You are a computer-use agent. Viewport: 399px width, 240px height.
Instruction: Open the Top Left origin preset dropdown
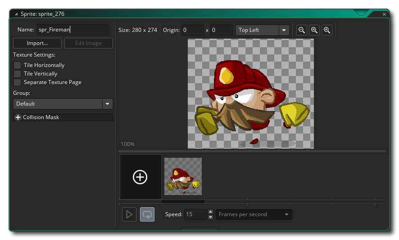(284, 30)
